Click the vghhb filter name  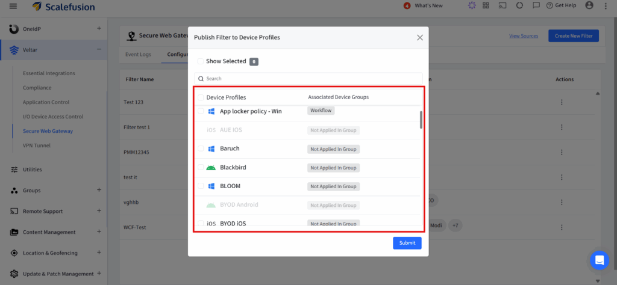point(131,202)
